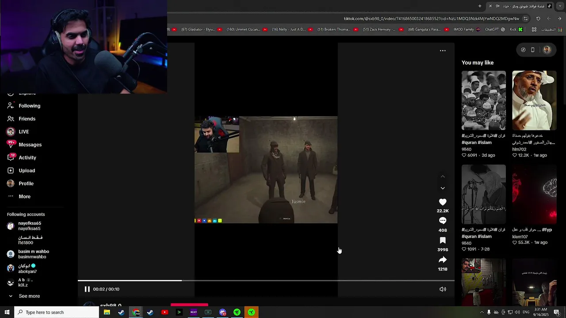Open the Windows notification center
This screenshot has width=566, height=318.
[557, 312]
